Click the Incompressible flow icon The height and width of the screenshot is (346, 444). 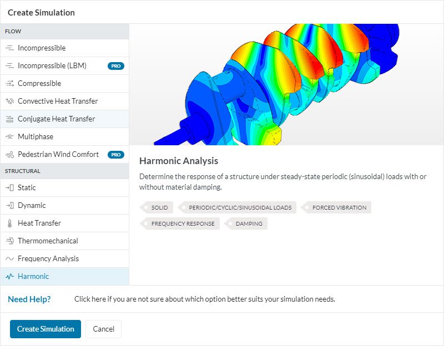[9, 48]
